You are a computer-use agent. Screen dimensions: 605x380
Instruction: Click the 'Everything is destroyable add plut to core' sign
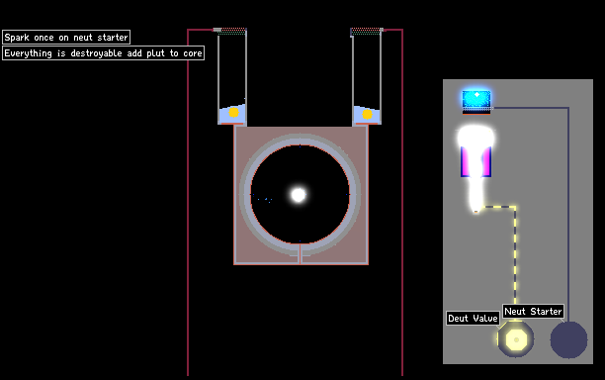point(103,53)
